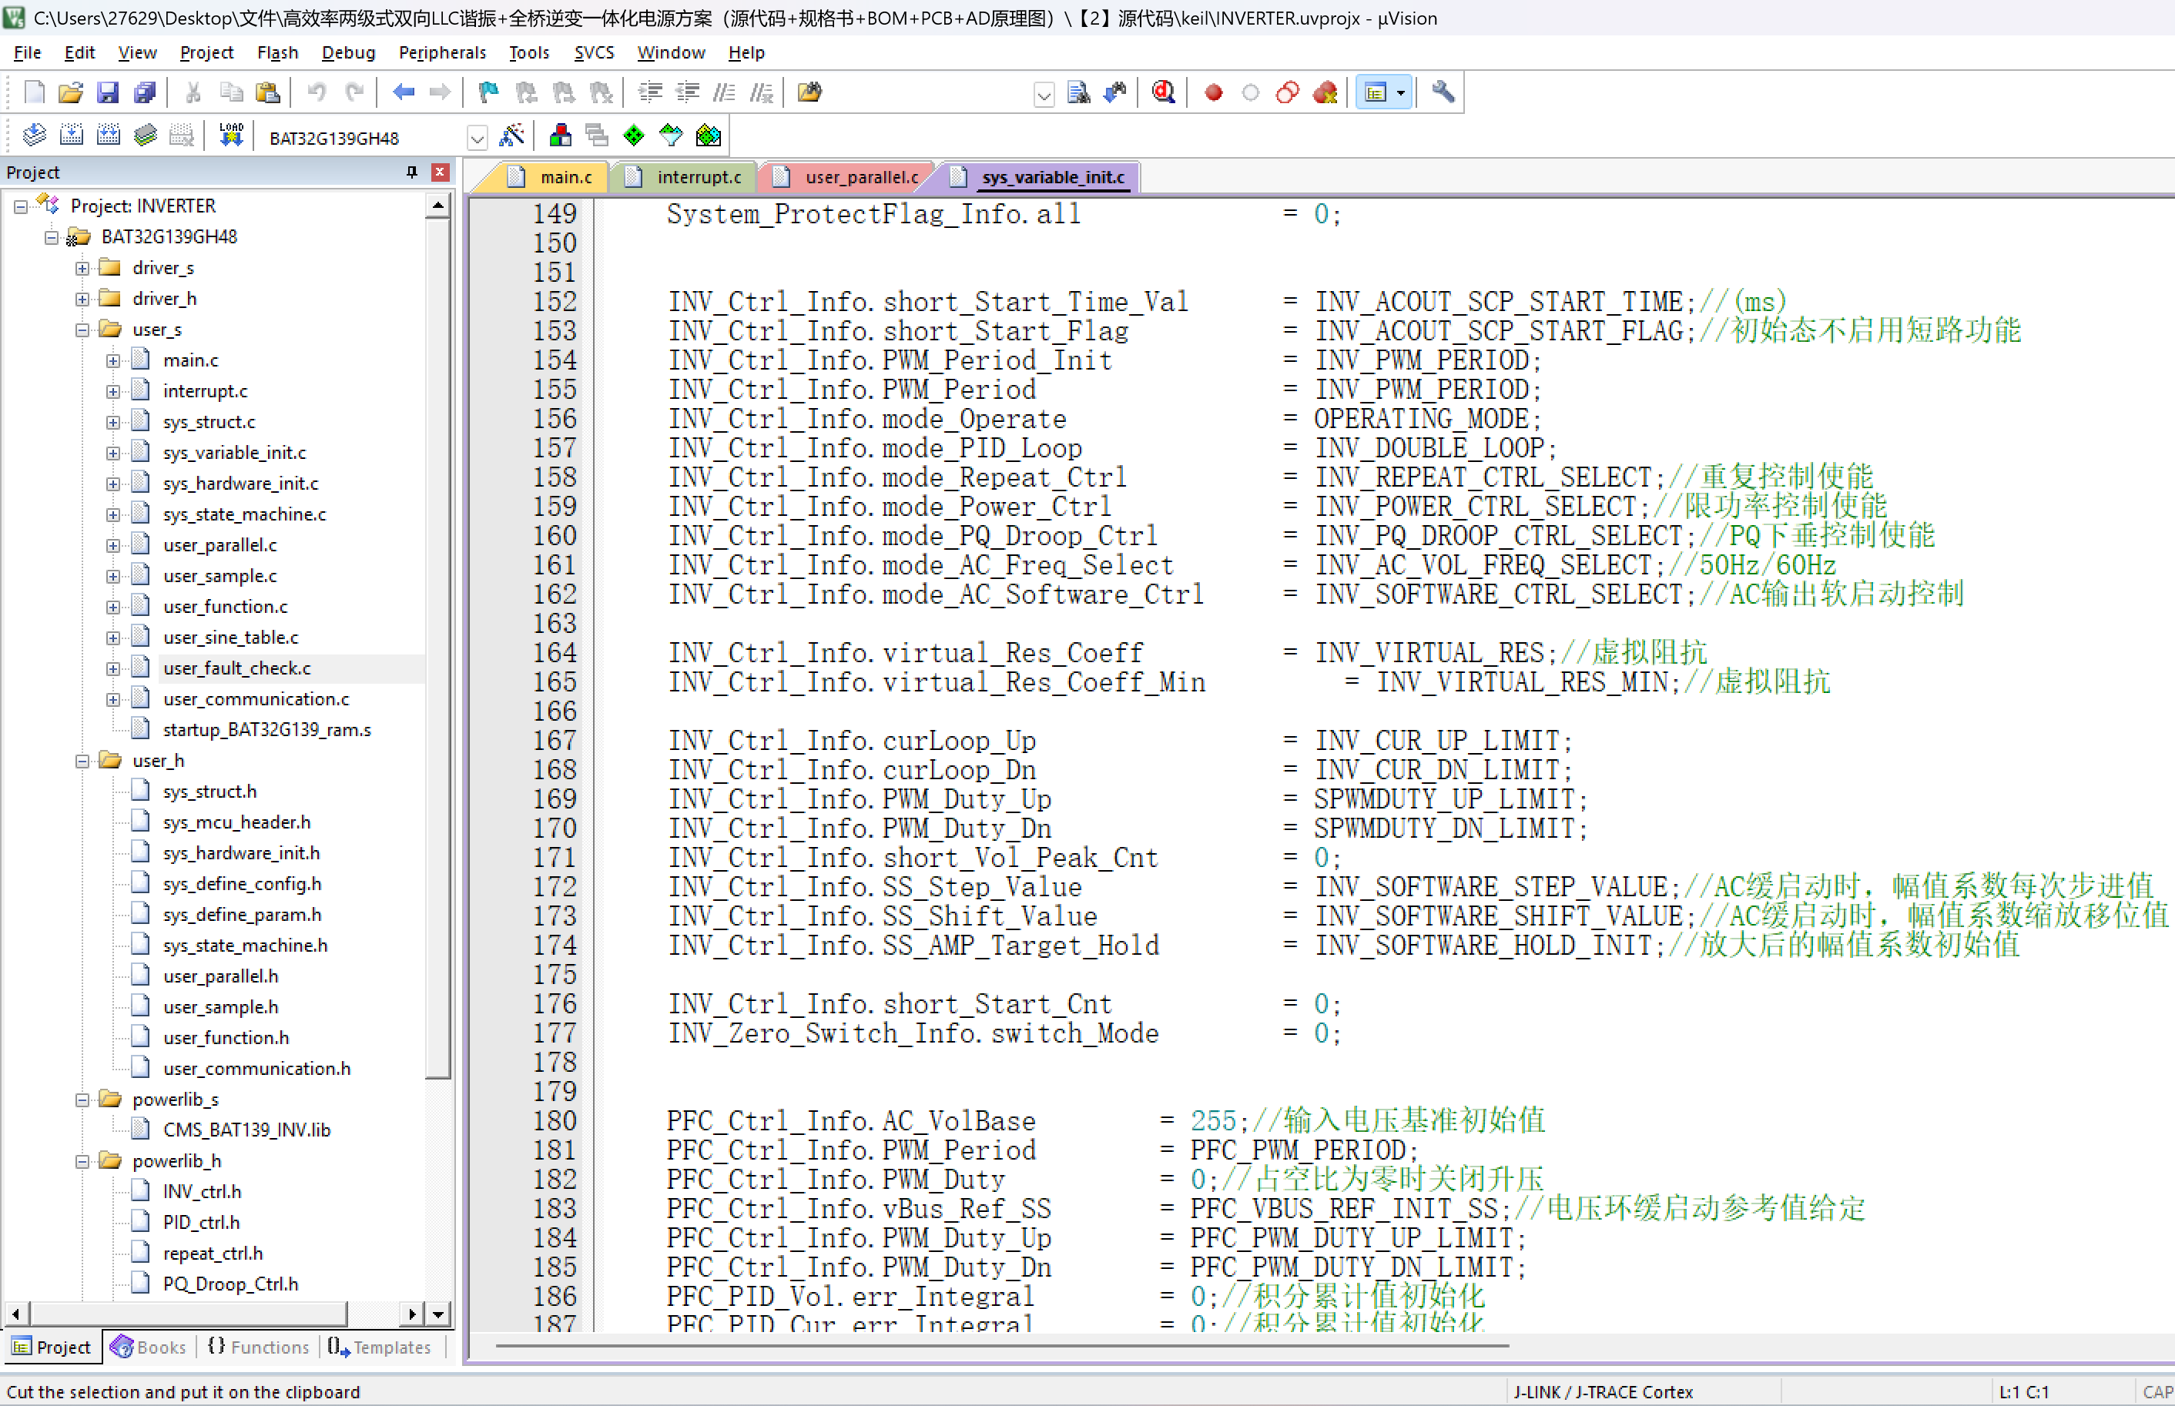Click the Save All icon

coord(144,92)
